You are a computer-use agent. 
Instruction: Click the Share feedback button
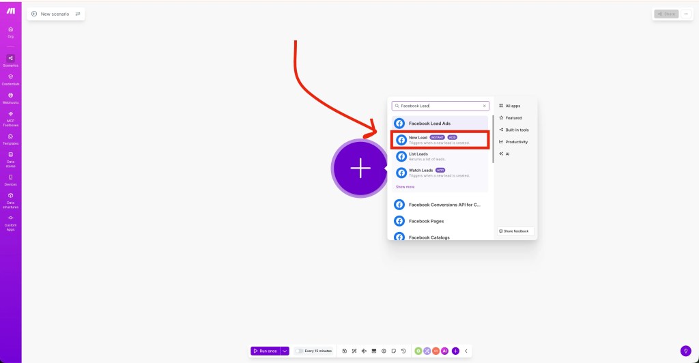(515, 231)
